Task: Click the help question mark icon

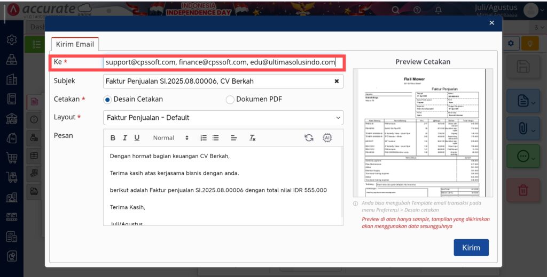Action: [417, 10]
